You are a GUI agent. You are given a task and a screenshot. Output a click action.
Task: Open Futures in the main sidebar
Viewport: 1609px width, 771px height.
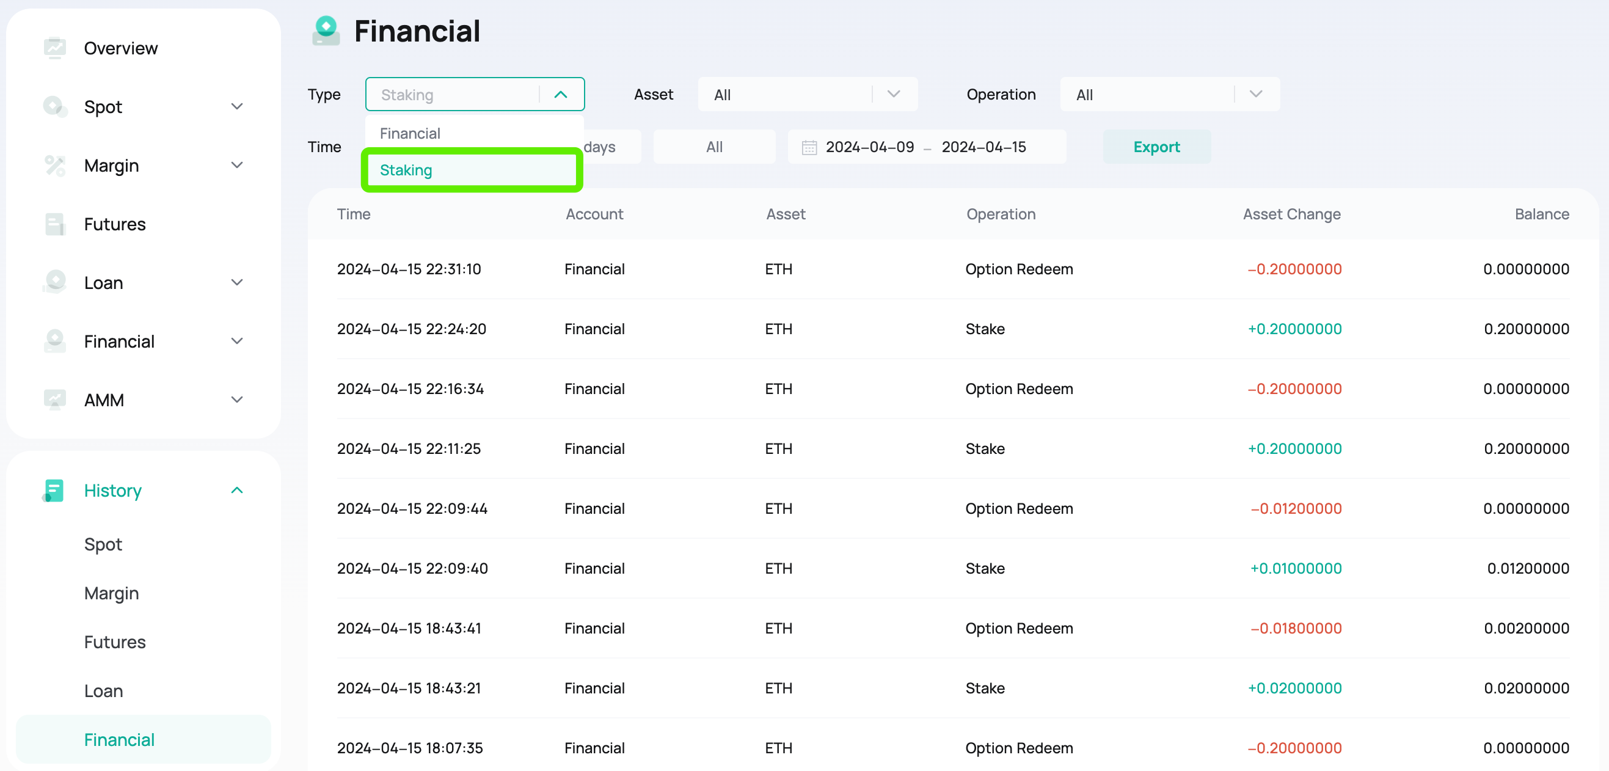coord(115,224)
